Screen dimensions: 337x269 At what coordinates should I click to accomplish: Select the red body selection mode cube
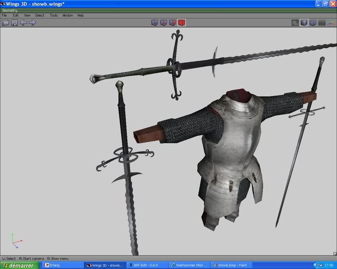coord(182,23)
